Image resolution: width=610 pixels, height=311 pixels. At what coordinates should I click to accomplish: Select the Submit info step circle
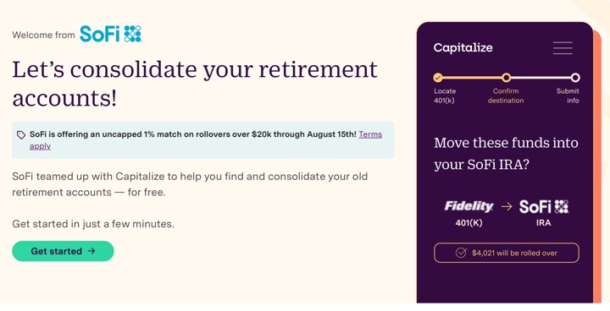575,78
